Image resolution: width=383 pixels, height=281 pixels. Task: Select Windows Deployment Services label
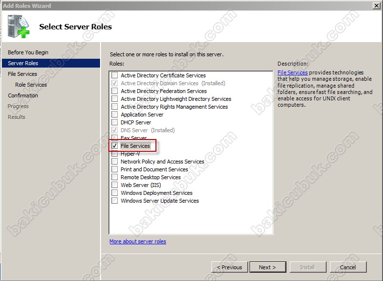[156, 193]
